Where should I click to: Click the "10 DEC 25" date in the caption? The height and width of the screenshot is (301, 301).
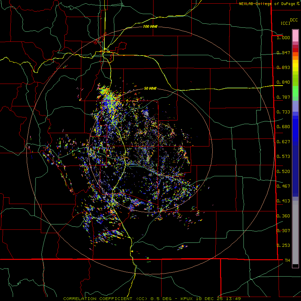pos(209,299)
